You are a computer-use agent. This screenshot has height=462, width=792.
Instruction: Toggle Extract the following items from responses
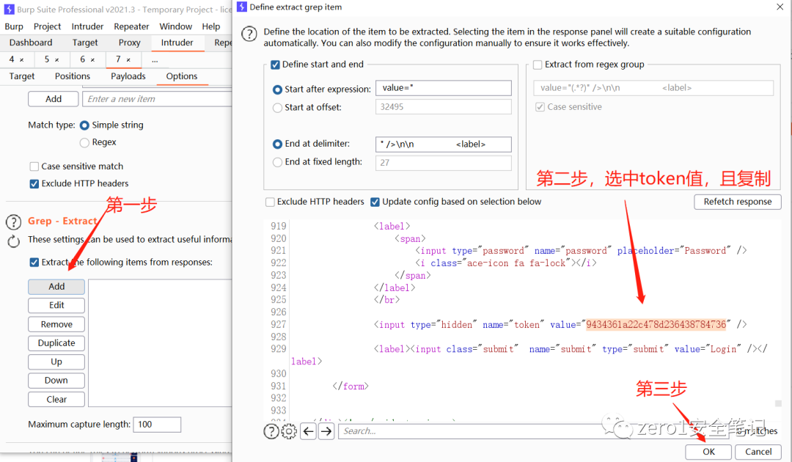pos(34,263)
